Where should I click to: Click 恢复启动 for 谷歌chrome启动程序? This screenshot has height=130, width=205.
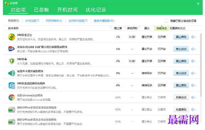pyautogui.click(x=181, y=97)
